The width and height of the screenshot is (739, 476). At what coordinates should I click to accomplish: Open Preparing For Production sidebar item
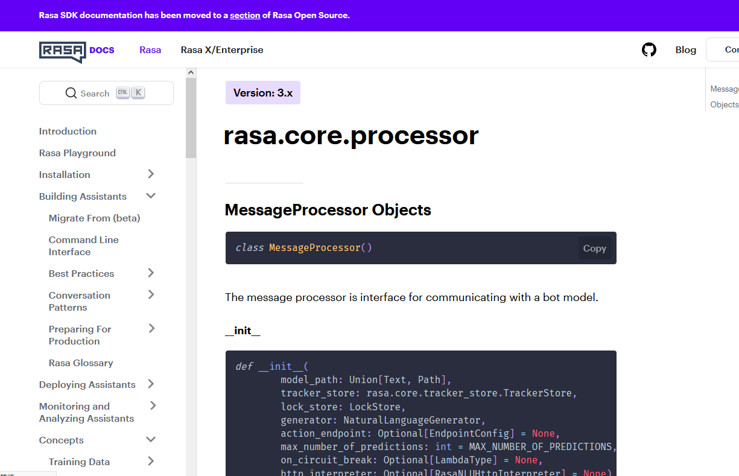80,335
